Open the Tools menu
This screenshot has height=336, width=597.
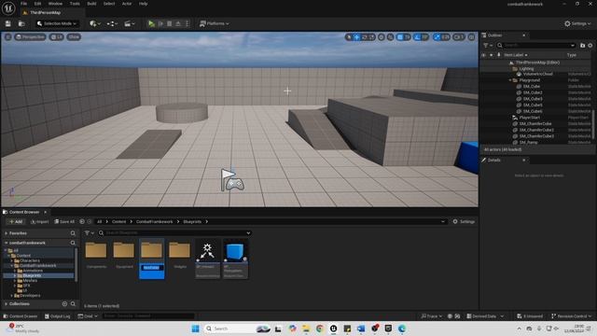pos(75,4)
